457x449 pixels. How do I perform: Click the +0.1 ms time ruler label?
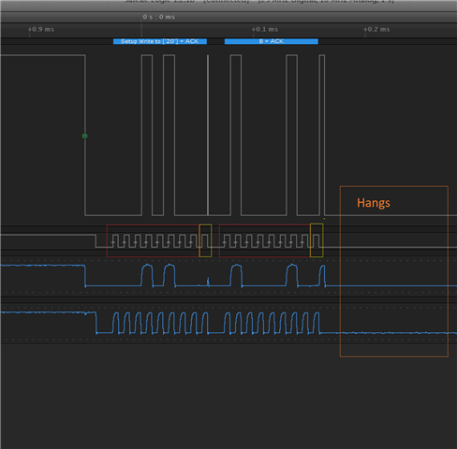click(x=265, y=29)
